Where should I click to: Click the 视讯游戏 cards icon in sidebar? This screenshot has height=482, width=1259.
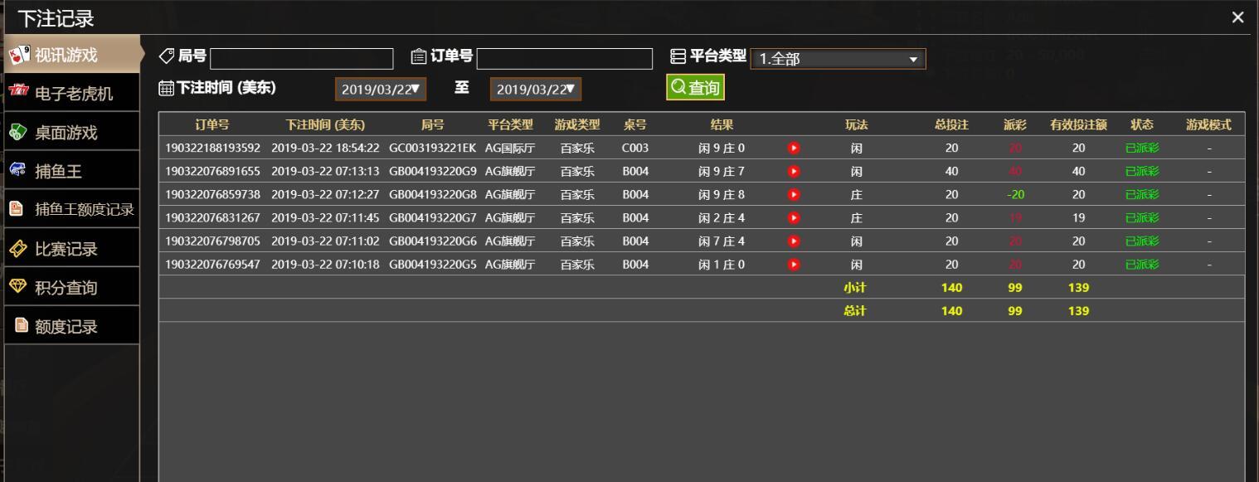point(19,56)
